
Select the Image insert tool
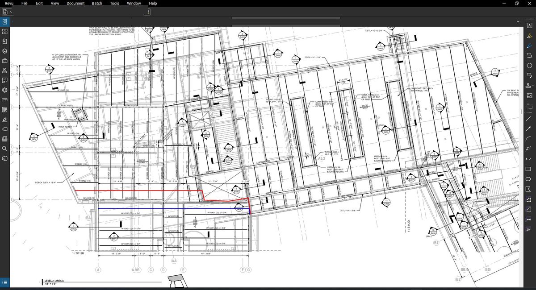click(x=529, y=95)
